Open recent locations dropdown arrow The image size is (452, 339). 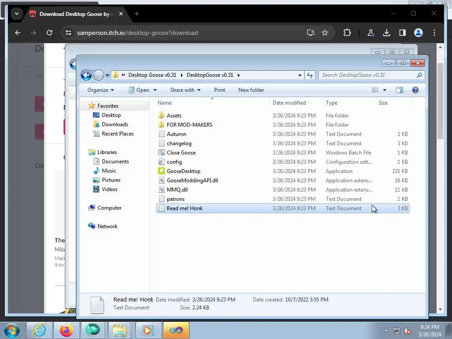(107, 75)
